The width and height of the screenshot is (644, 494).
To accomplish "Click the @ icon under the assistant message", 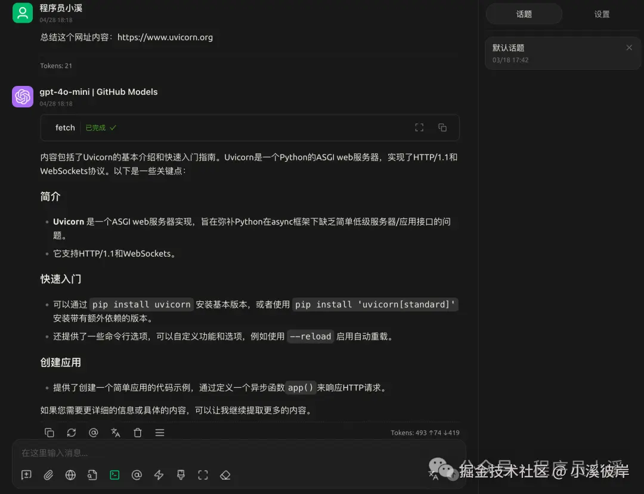I will pos(94,433).
